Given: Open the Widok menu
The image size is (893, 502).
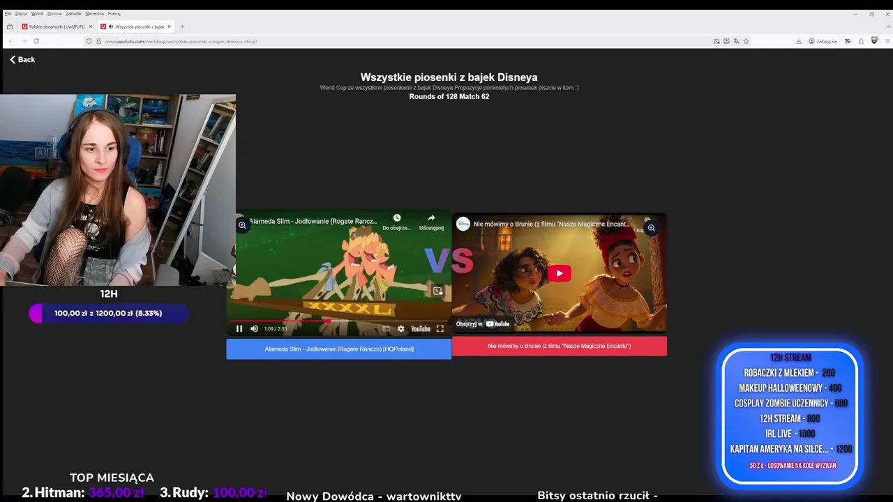Looking at the screenshot, I should pyautogui.click(x=37, y=13).
